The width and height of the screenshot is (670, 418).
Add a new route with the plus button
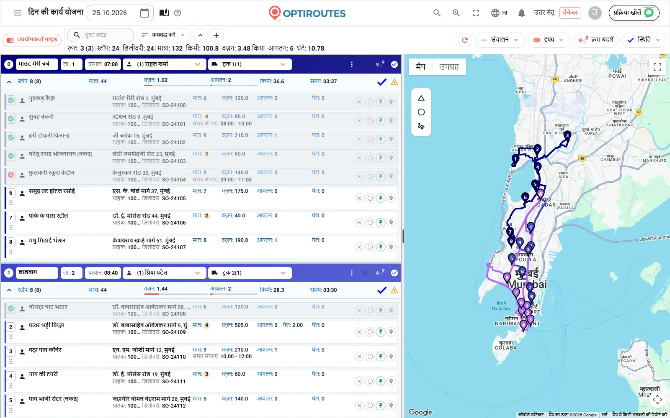(x=216, y=35)
